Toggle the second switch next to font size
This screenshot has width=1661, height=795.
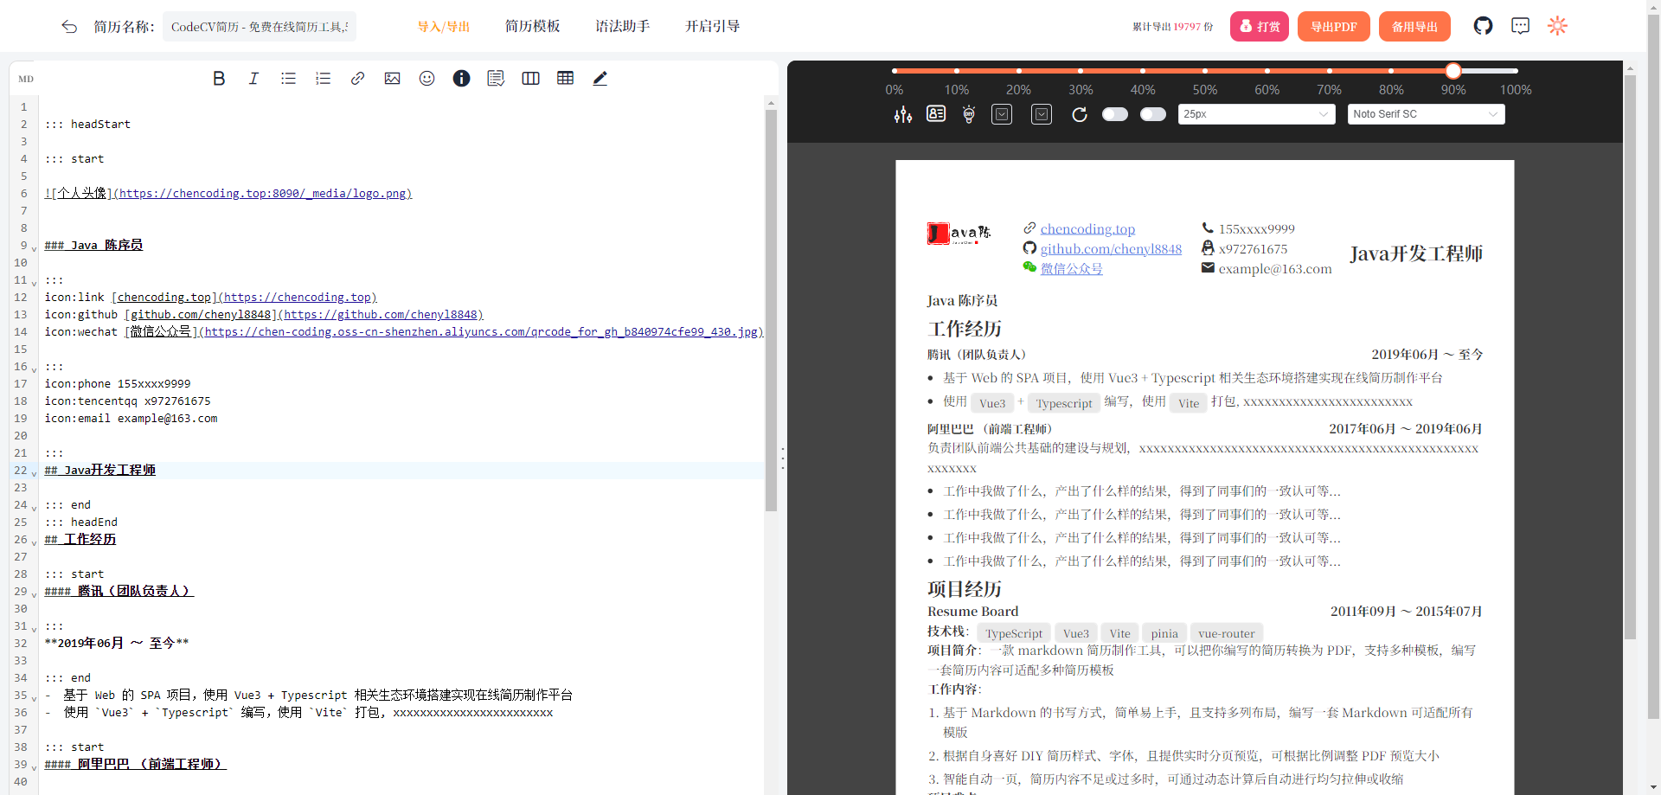[x=1153, y=114]
